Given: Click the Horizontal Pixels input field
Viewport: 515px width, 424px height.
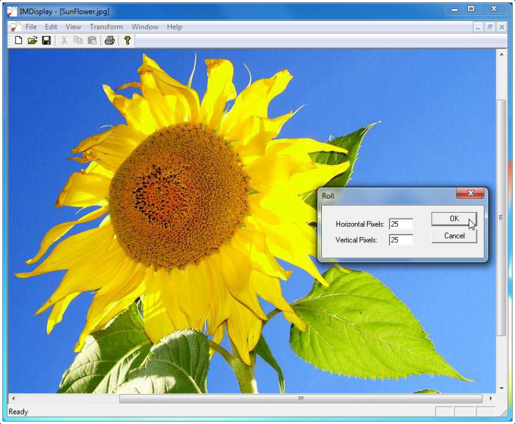Looking at the screenshot, I should coord(401,224).
